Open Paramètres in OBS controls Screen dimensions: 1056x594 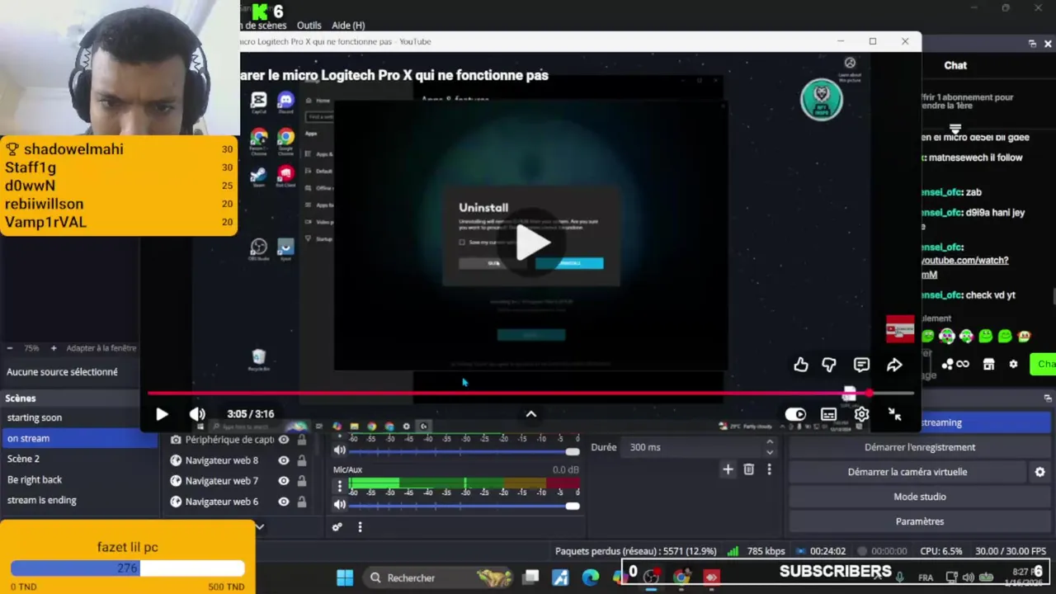(920, 521)
